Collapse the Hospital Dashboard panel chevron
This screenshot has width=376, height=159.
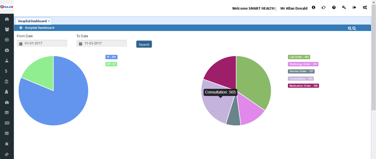21,28
